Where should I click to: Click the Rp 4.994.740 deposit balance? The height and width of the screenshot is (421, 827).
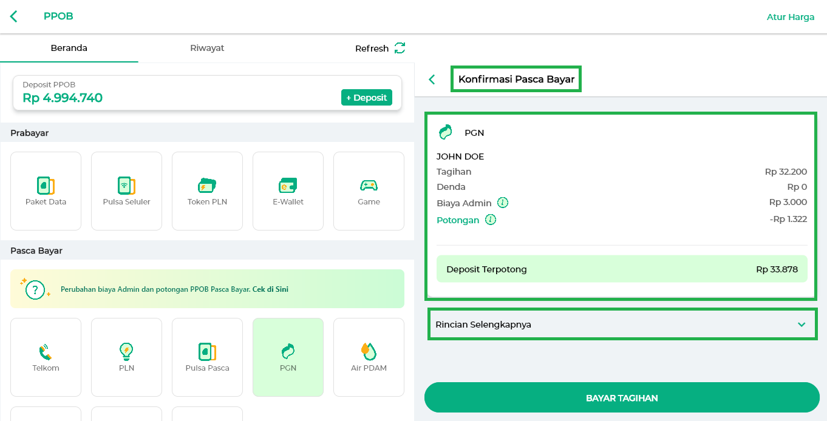[63, 98]
